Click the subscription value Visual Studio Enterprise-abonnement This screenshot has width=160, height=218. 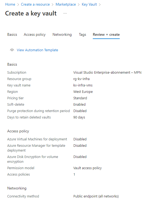107,72
